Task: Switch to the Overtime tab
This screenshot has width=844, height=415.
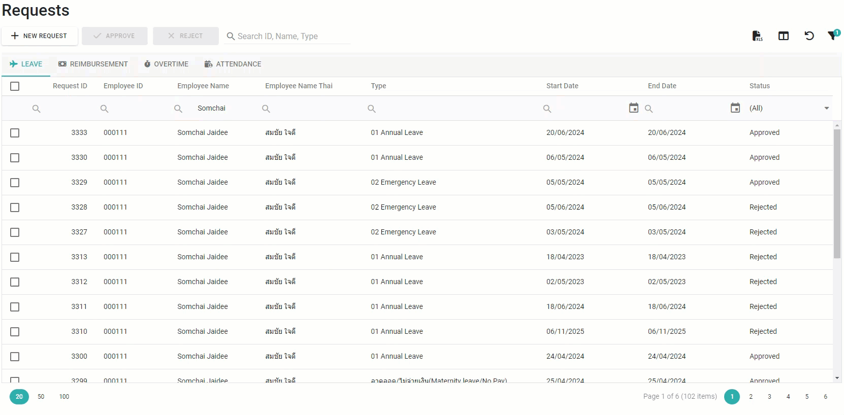Action: coord(166,64)
